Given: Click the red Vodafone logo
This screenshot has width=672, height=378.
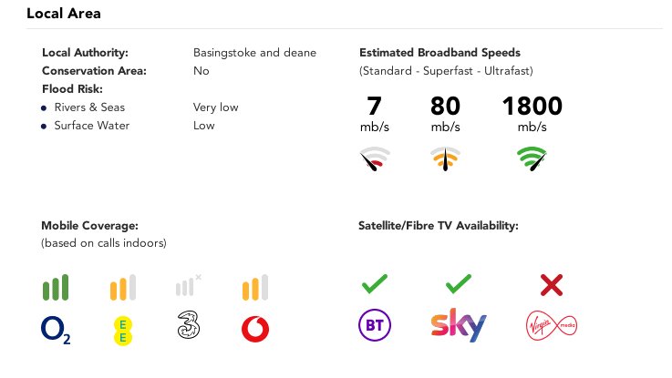Looking at the screenshot, I should 255,329.
